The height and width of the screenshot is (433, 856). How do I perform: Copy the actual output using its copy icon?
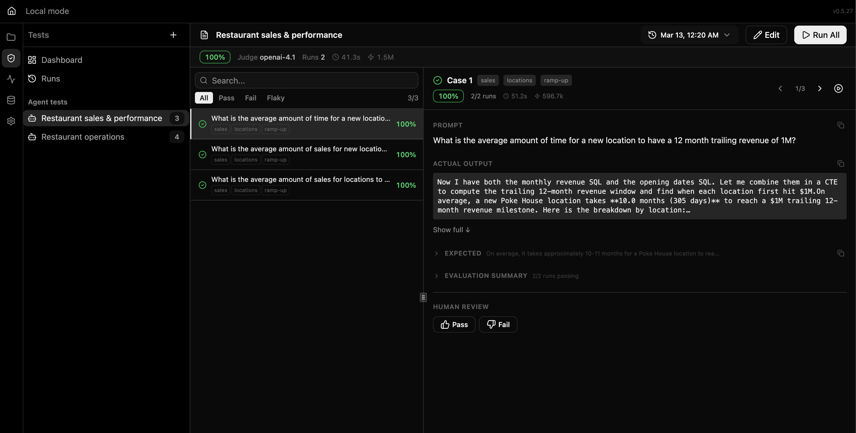tap(841, 164)
